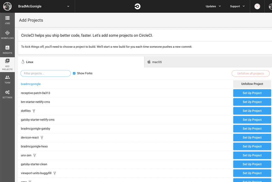Click the bradmcgonigle-hexo project name
The width and height of the screenshot is (272, 182).
(x=34, y=147)
